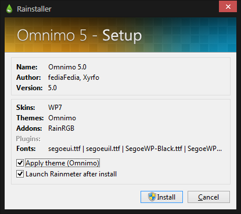Viewport: 241px width, 214px height.
Task: Click the Author: label
Action: pos(28,78)
